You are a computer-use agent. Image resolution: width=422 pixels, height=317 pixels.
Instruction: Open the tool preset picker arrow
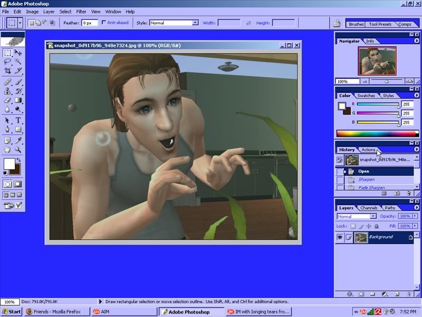coord(20,23)
